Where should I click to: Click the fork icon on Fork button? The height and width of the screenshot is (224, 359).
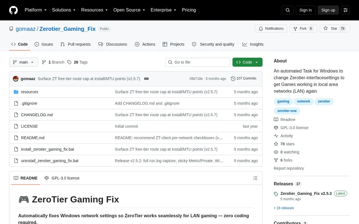pyautogui.click(x=295, y=29)
